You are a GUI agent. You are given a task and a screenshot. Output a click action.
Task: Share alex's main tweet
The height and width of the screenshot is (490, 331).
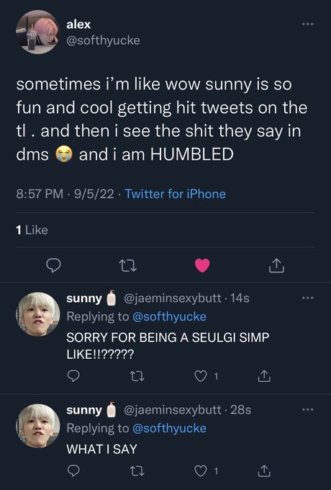[276, 266]
